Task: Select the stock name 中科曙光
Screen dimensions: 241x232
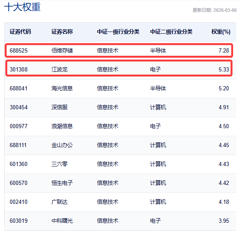Action: click(62, 221)
